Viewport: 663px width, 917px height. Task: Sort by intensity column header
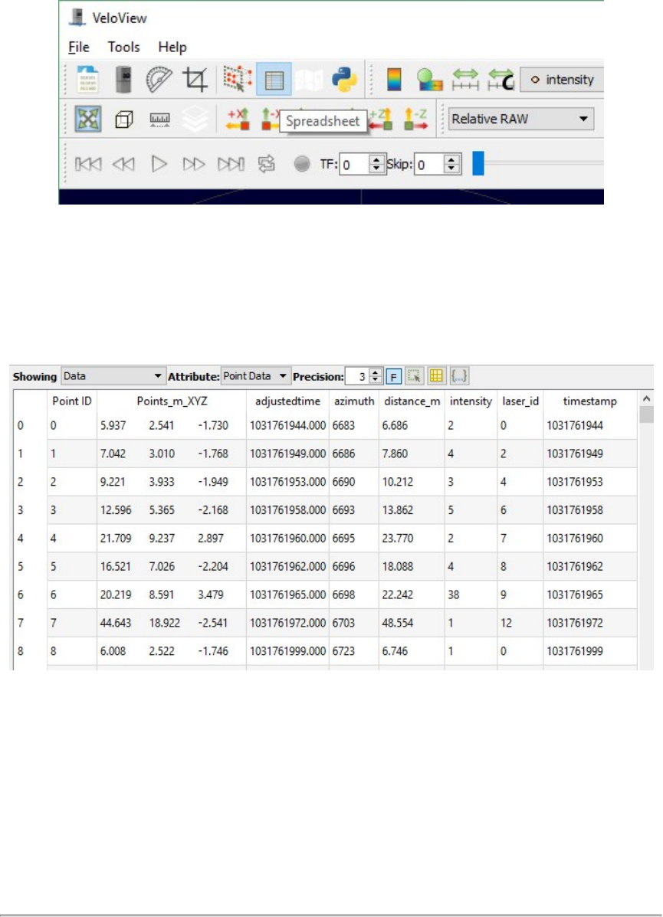click(471, 401)
